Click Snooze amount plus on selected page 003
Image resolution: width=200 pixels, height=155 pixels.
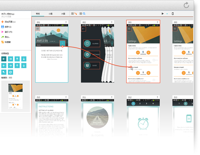[148, 73]
